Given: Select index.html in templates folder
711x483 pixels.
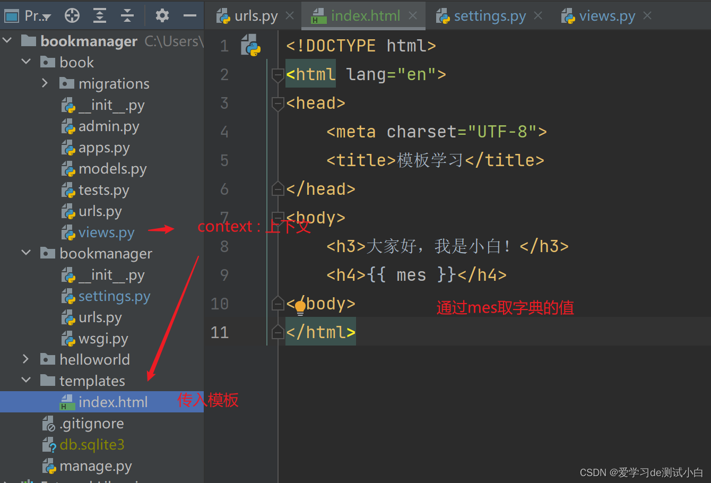Looking at the screenshot, I should 113,402.
